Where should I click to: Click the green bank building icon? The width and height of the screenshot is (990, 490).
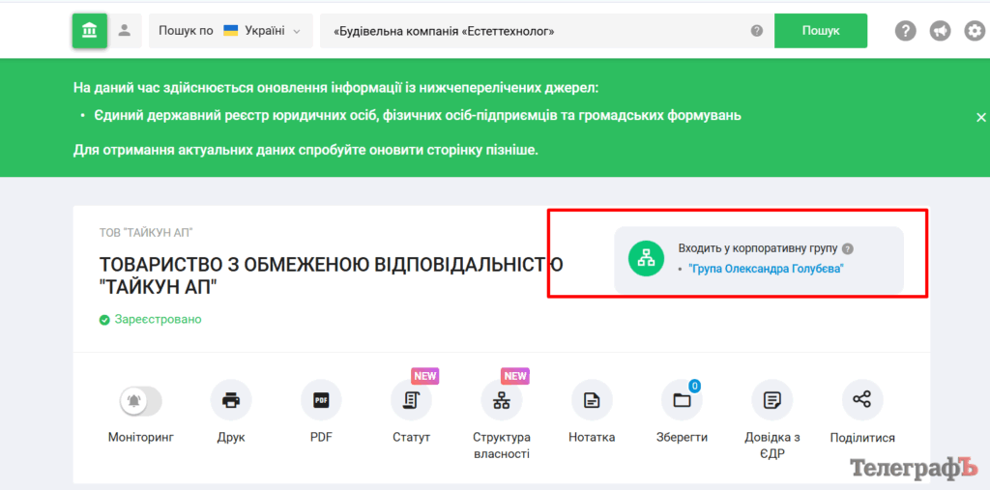[89, 31]
